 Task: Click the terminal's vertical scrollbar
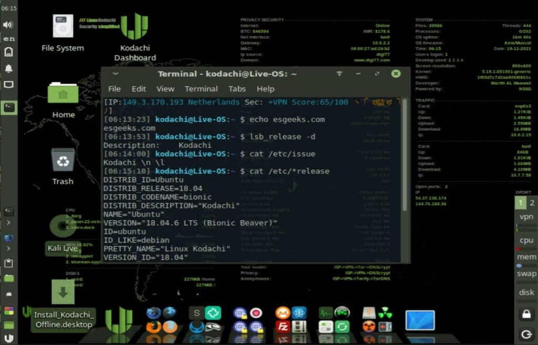(x=404, y=158)
